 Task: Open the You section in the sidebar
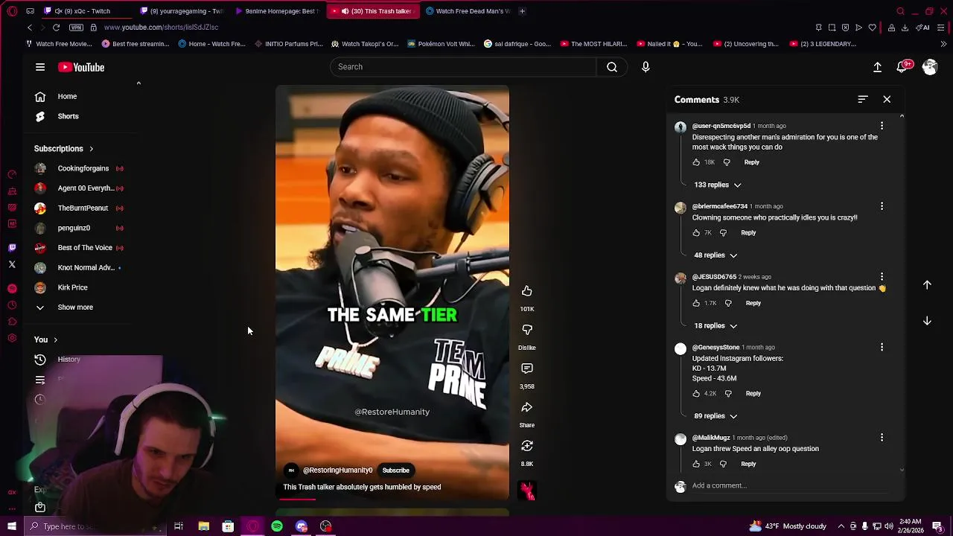pos(45,339)
